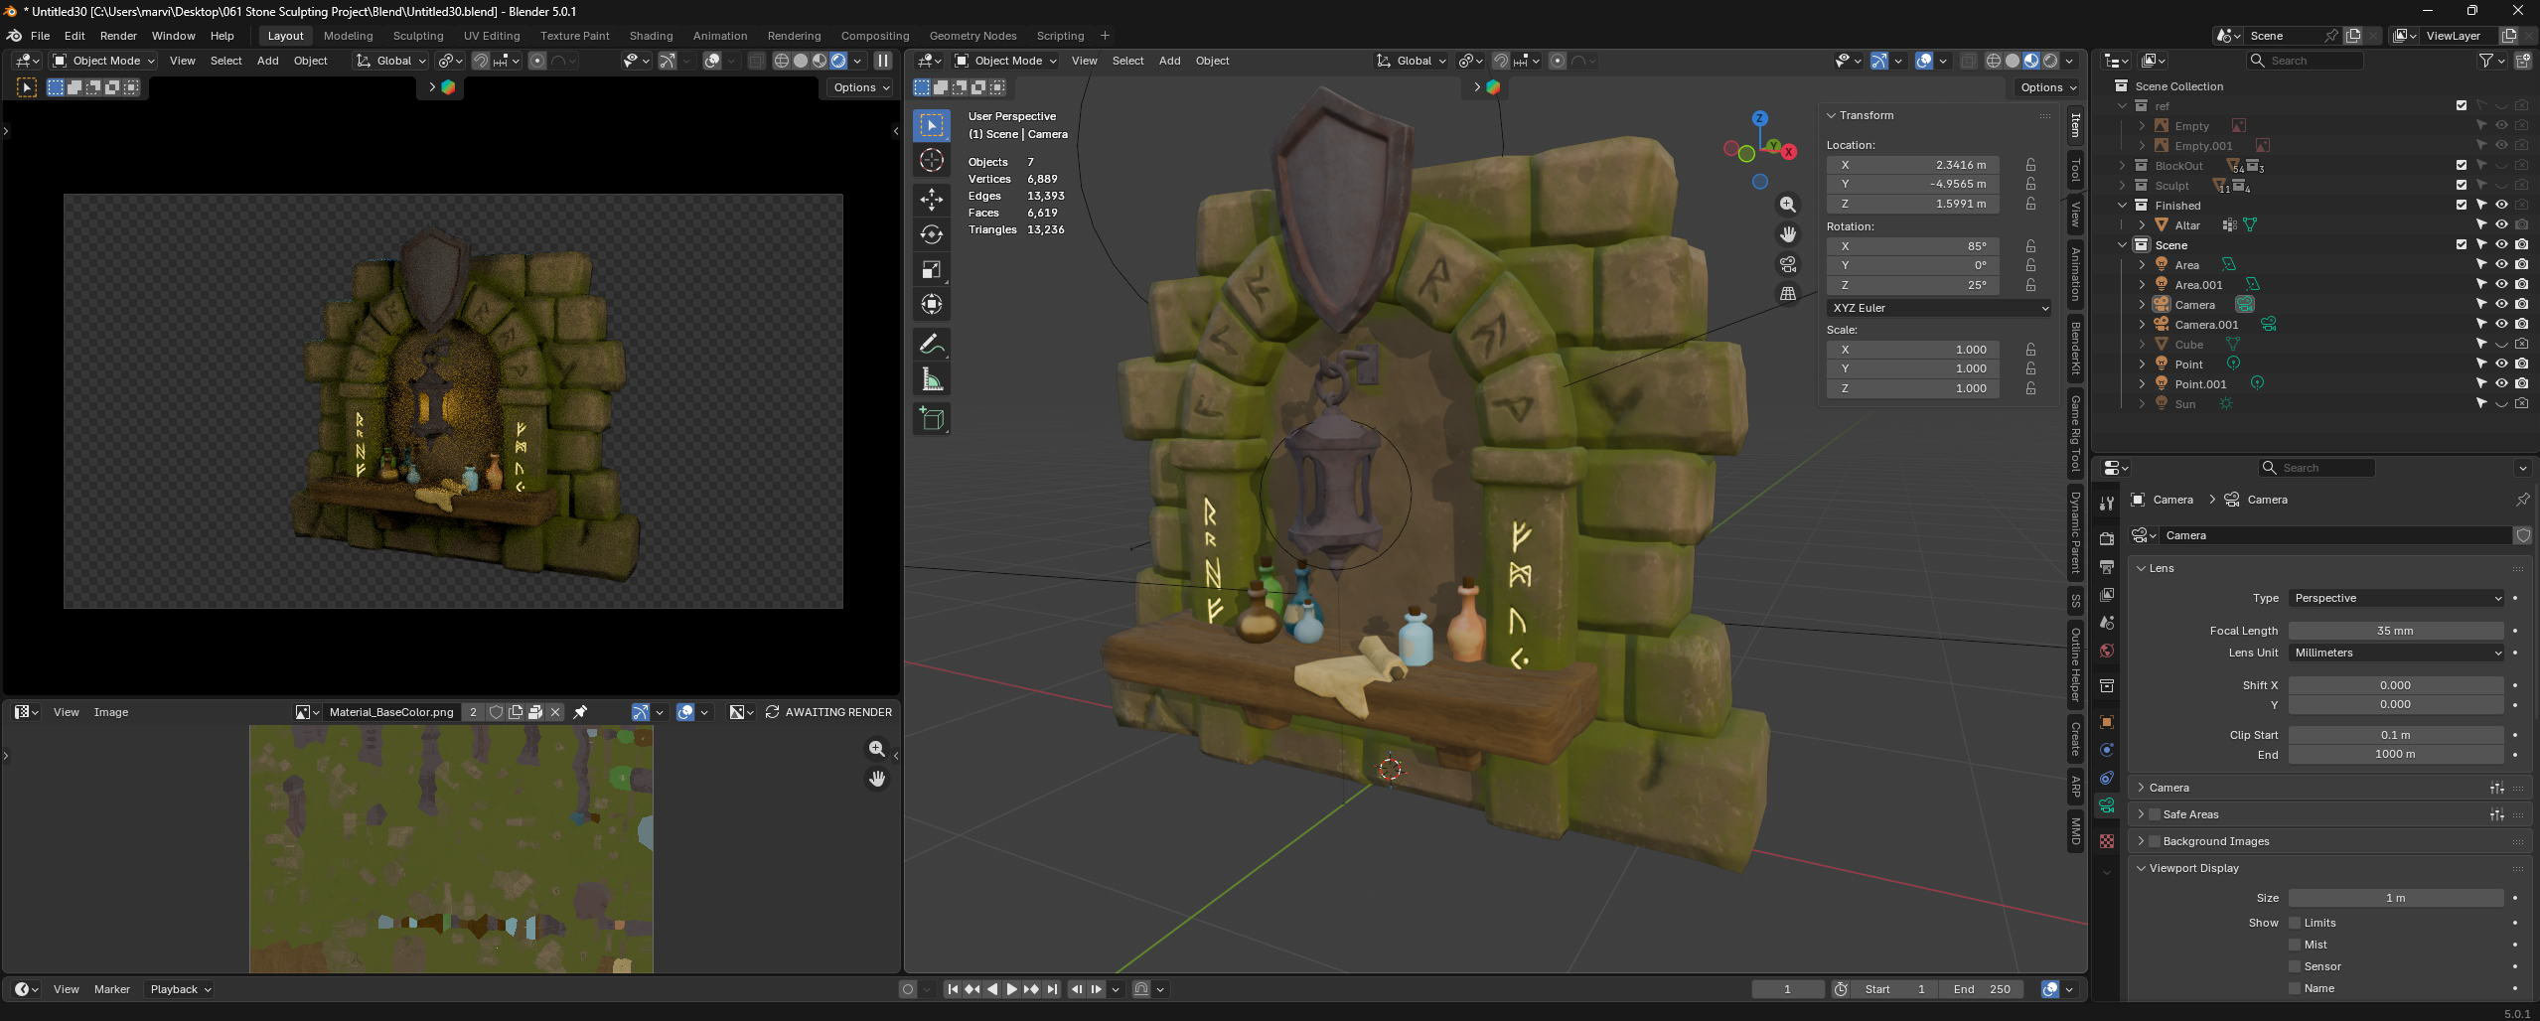Open the Render menu

point(118,36)
